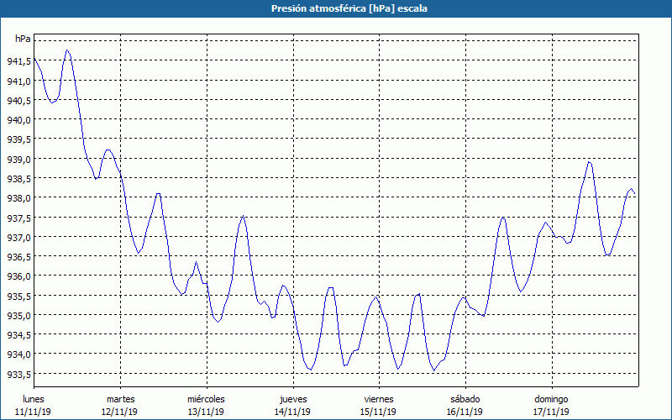
Task: Select the 'viernes' day label
Action: point(379,399)
